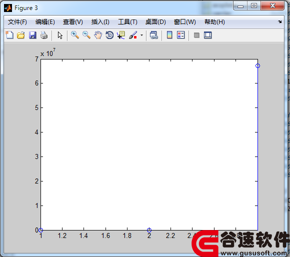
Task: Enable the Pan hand tool
Action: (98, 35)
